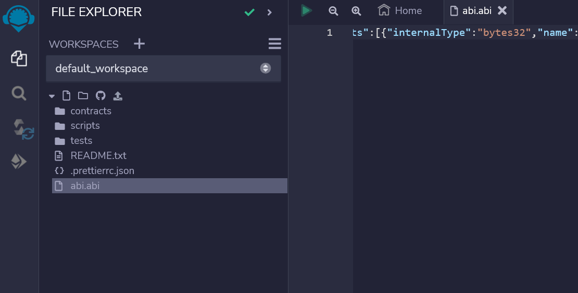Publish files to GitHub gist icon
This screenshot has width=578, height=293.
pyautogui.click(x=100, y=96)
